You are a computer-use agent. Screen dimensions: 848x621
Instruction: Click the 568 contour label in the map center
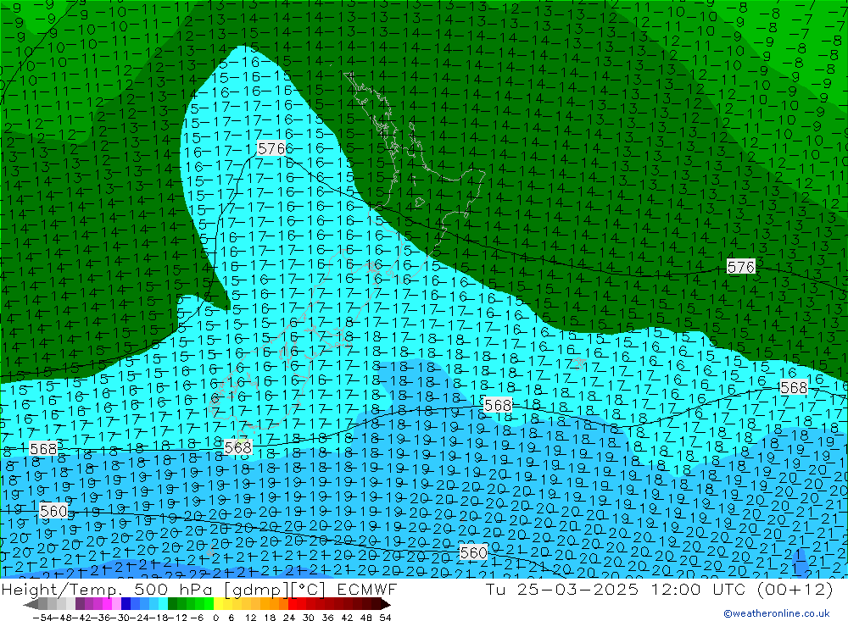[x=498, y=405]
